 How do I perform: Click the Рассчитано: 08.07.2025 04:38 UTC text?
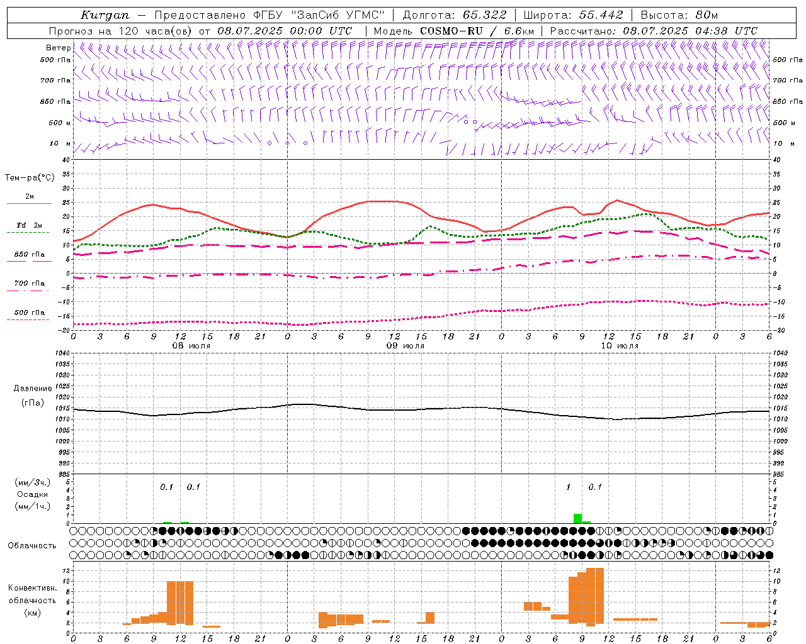(x=654, y=31)
